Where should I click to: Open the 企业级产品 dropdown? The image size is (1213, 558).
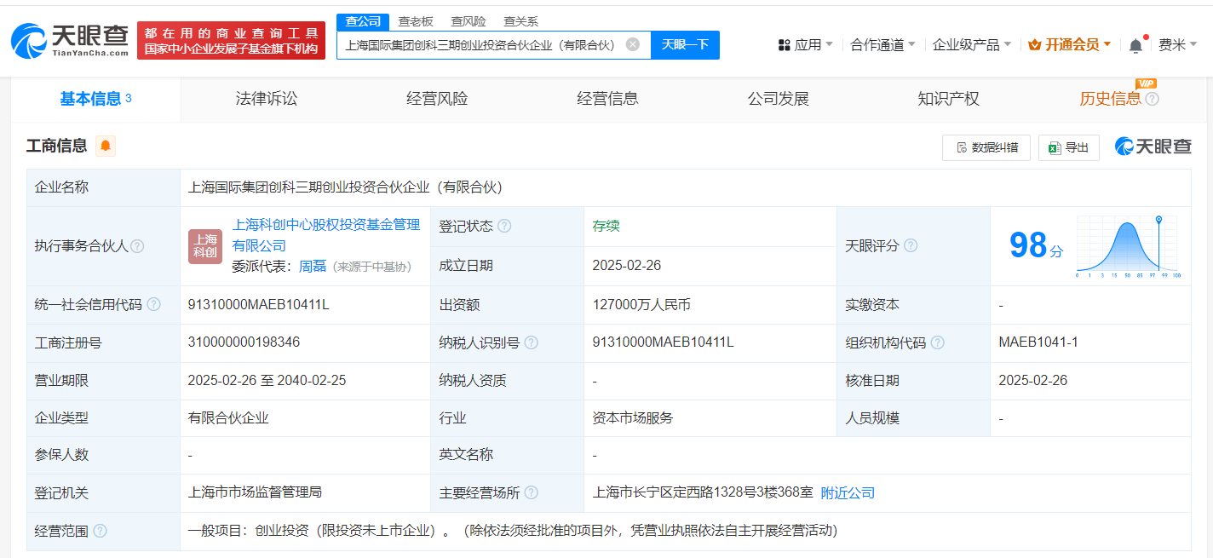(x=971, y=44)
